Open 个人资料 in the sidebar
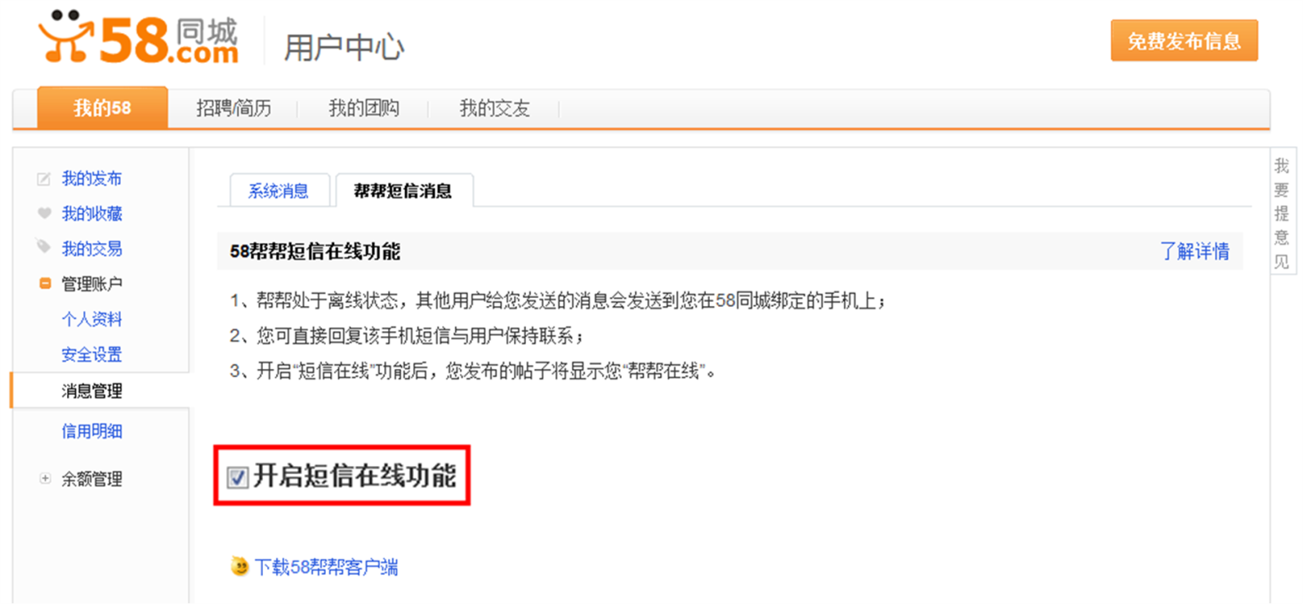Viewport: 1303px width, 604px height. [91, 319]
